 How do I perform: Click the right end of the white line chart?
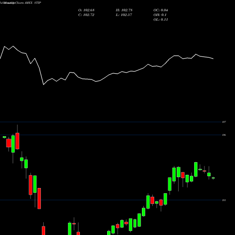tap(213, 59)
